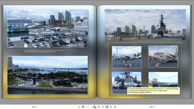Go to the previous page

(103, 107)
